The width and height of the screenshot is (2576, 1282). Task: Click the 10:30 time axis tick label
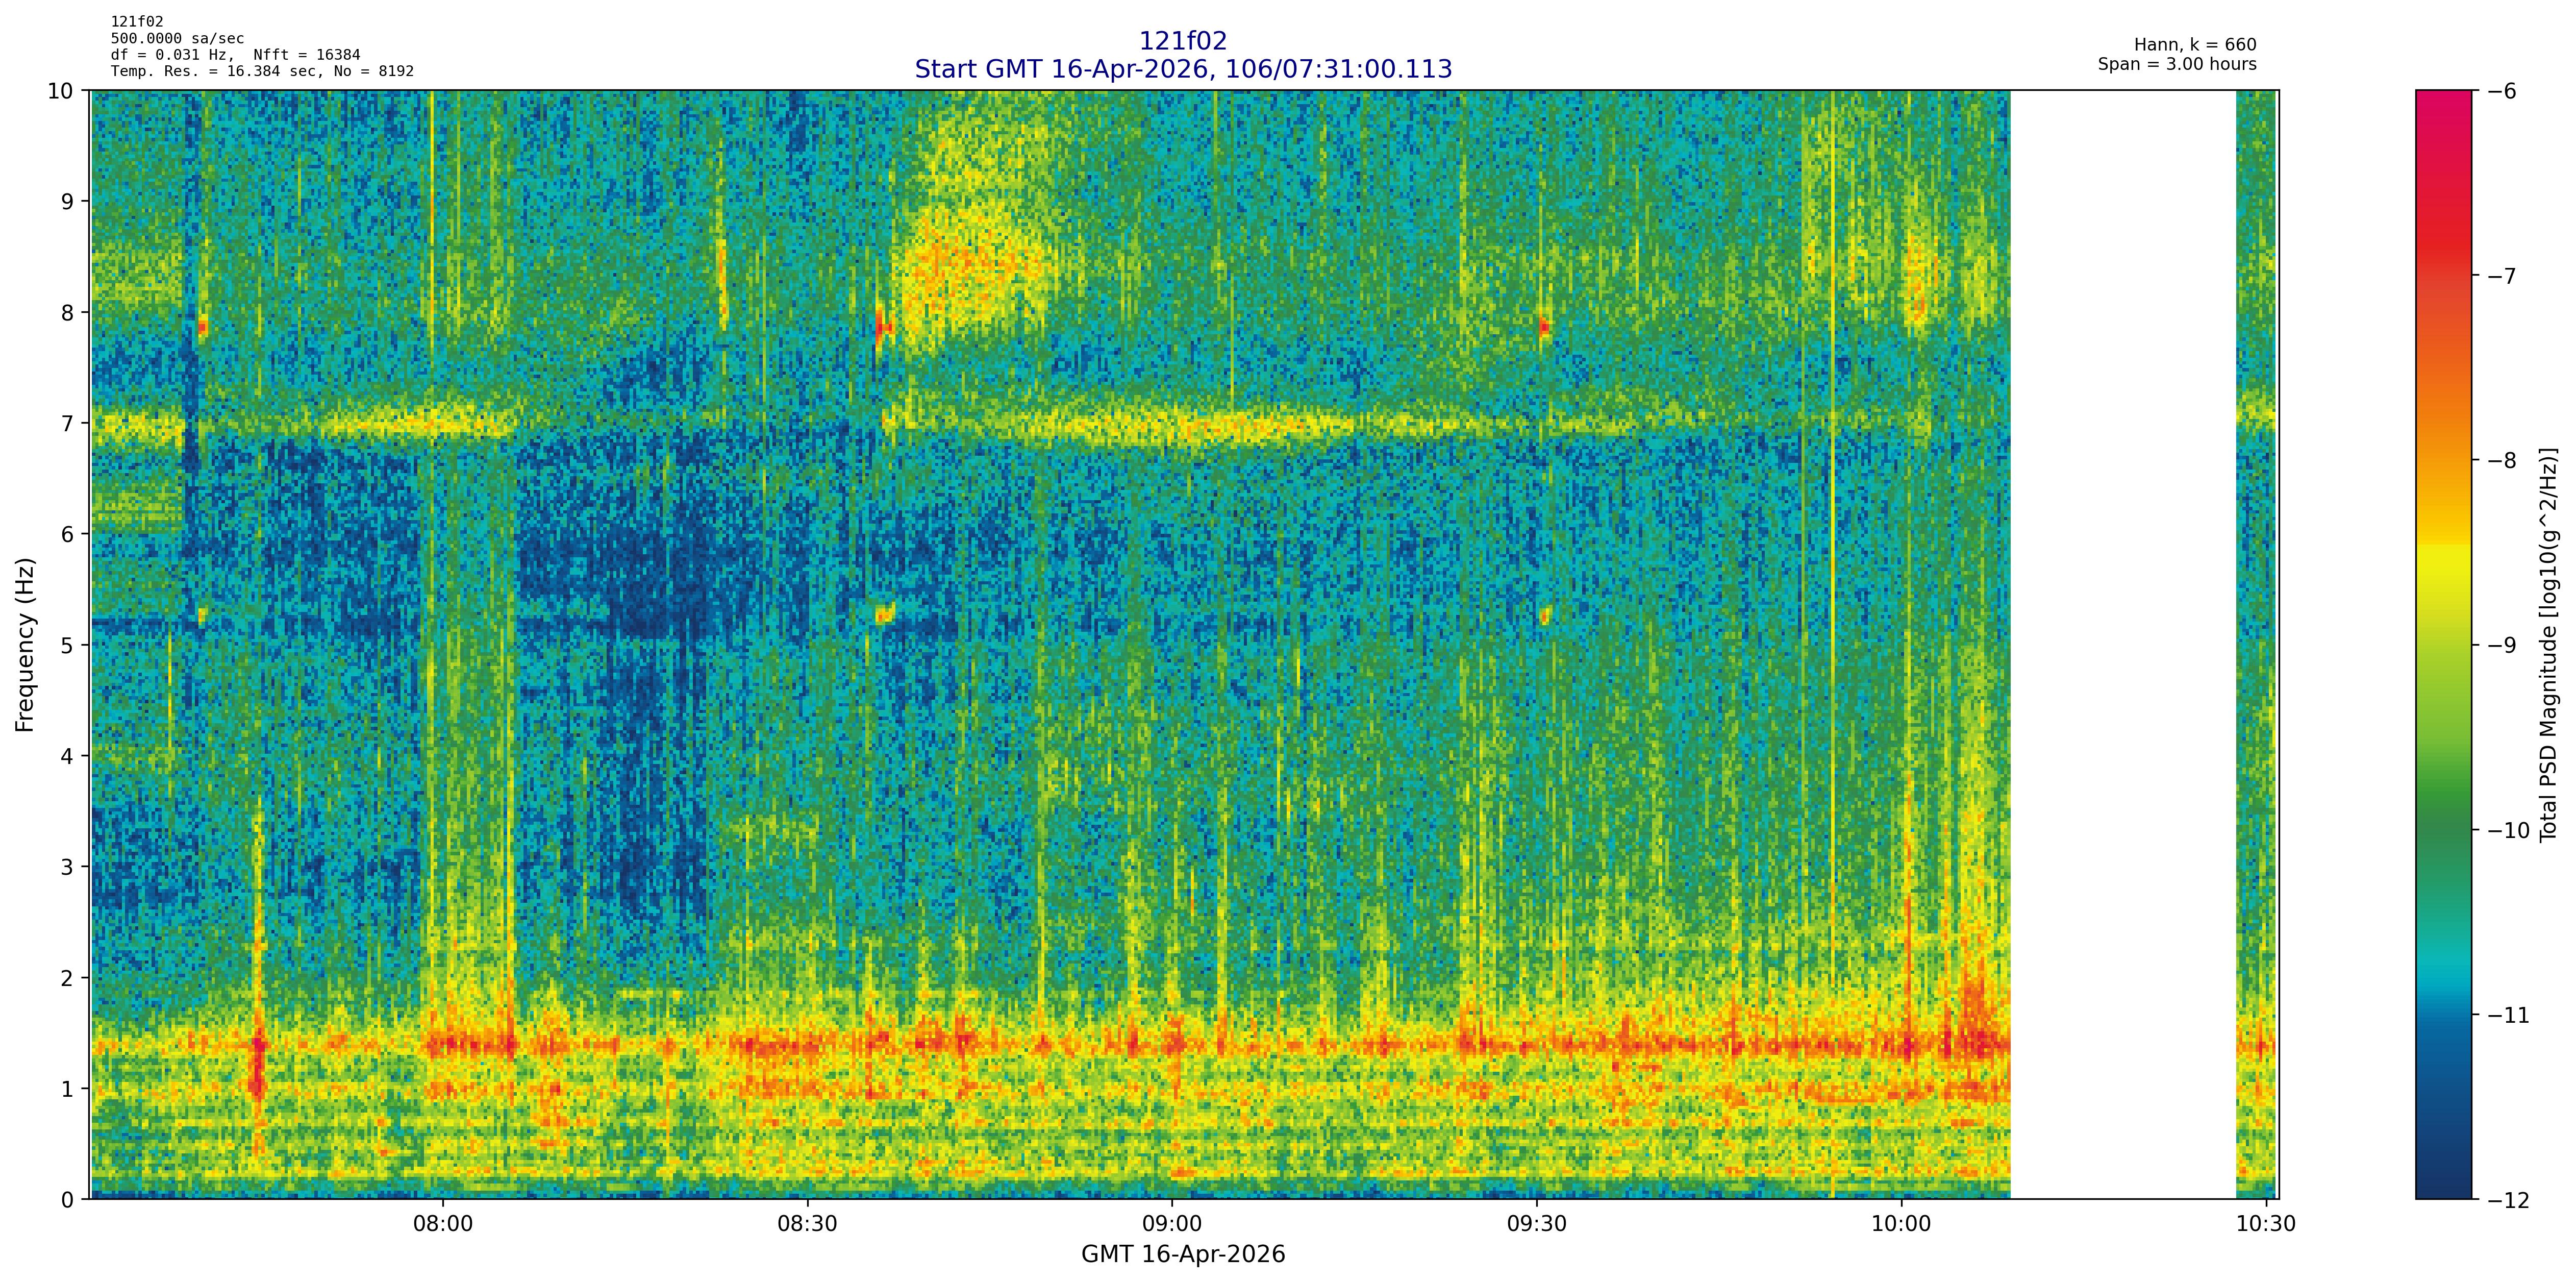click(x=2266, y=1224)
